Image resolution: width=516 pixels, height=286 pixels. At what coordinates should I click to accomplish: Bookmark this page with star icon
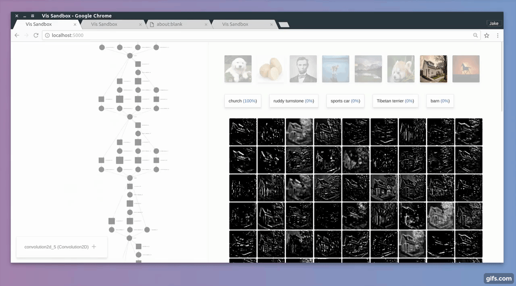point(487,35)
